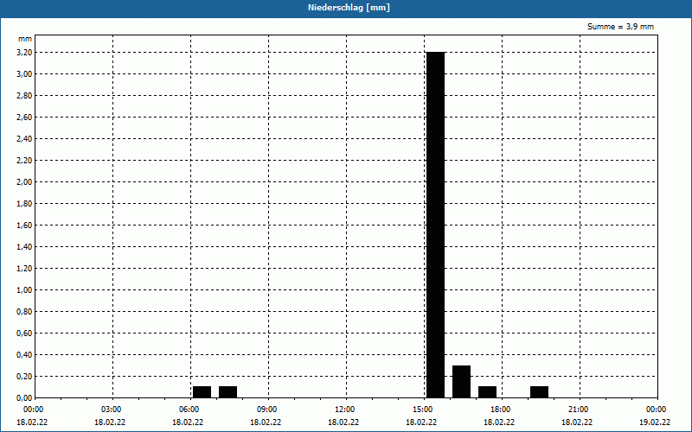692x432 pixels.
Task: Click the '03:00' time axis label
Action: click(x=113, y=410)
